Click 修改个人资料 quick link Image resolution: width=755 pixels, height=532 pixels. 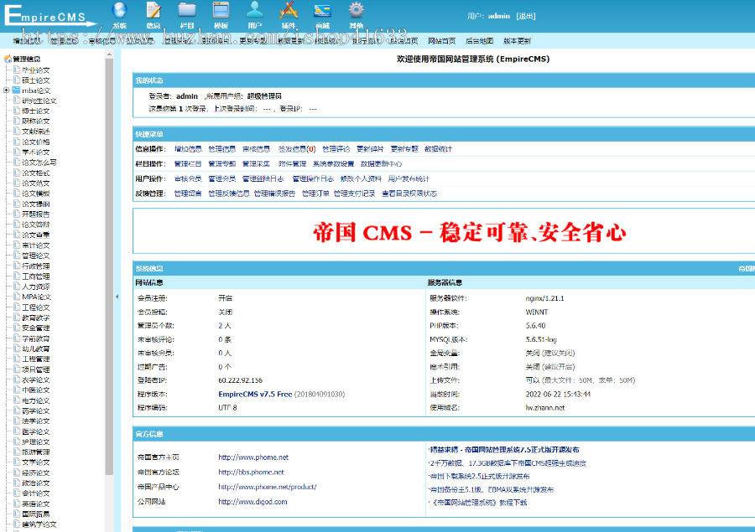[x=361, y=179]
